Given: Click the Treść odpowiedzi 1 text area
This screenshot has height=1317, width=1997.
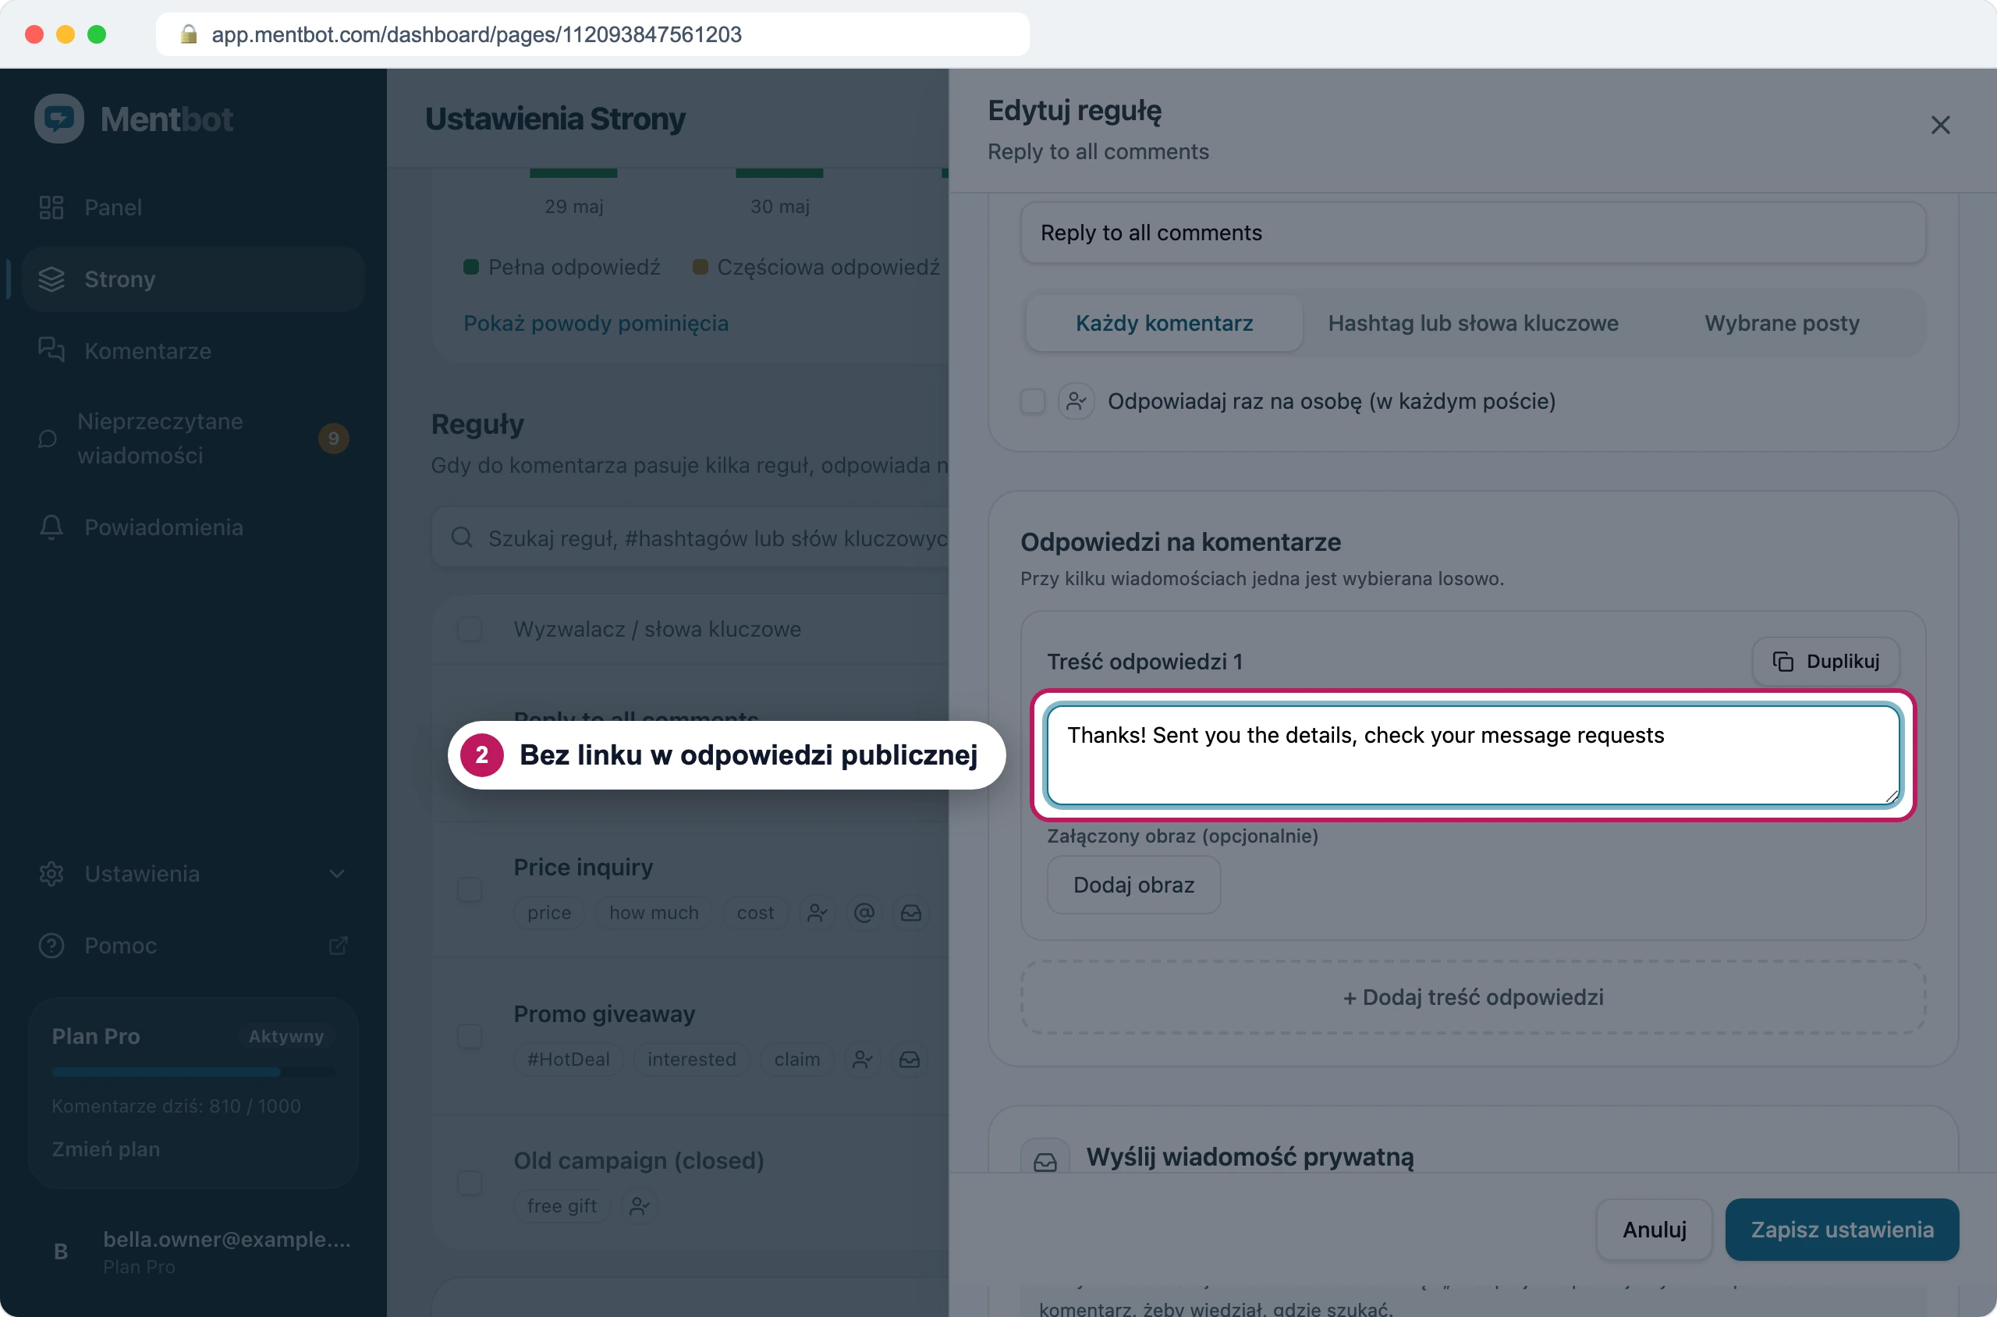Looking at the screenshot, I should (1473, 755).
